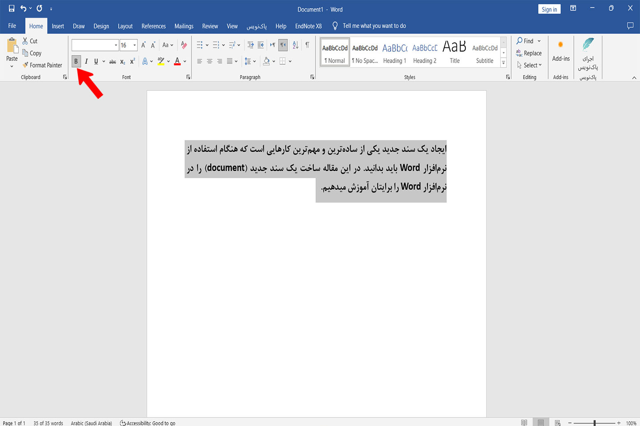Screen dimensions: 640x426
Task: Open Ribbon Display Options
Action: (573, 8)
